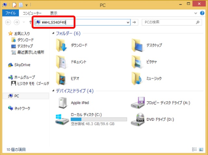Collapse the デバイスとドライブ (4) group
The width and height of the screenshot is (208, 155).
(x=53, y=91)
